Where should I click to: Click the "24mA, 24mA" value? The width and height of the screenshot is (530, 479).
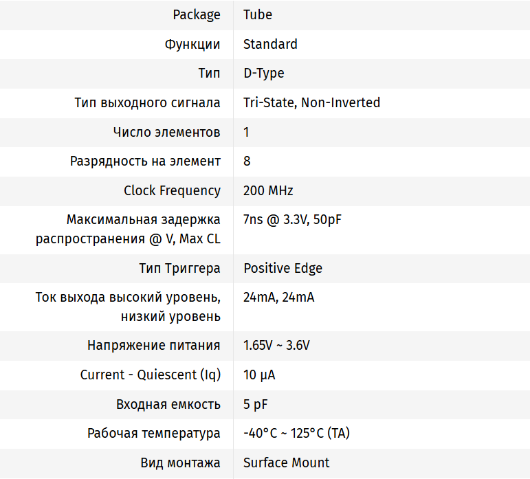coord(278,298)
